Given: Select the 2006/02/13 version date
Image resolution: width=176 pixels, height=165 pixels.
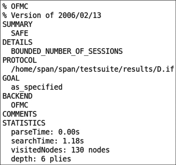Looking at the screenshot, I should [80, 15].
